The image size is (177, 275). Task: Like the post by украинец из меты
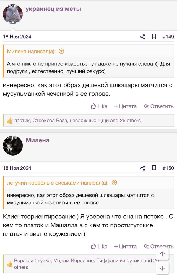(99, 106)
